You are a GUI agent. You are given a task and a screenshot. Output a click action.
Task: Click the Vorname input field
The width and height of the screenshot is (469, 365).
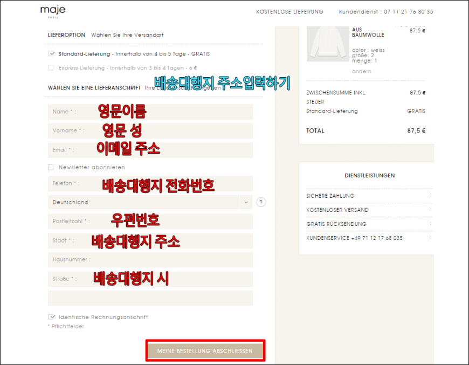click(150, 130)
